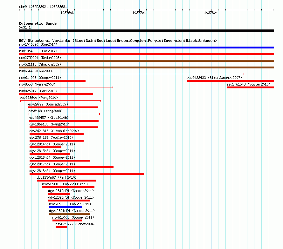Click the nsv515118 (Campbell2011) label
The width and height of the screenshot is (283, 249).
click(65, 184)
